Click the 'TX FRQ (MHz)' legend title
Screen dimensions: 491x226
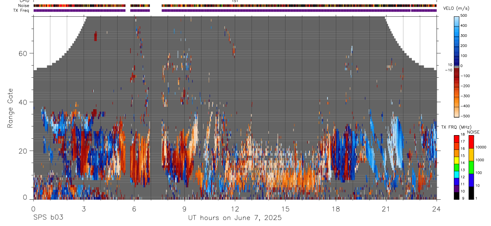[x=456, y=127]
